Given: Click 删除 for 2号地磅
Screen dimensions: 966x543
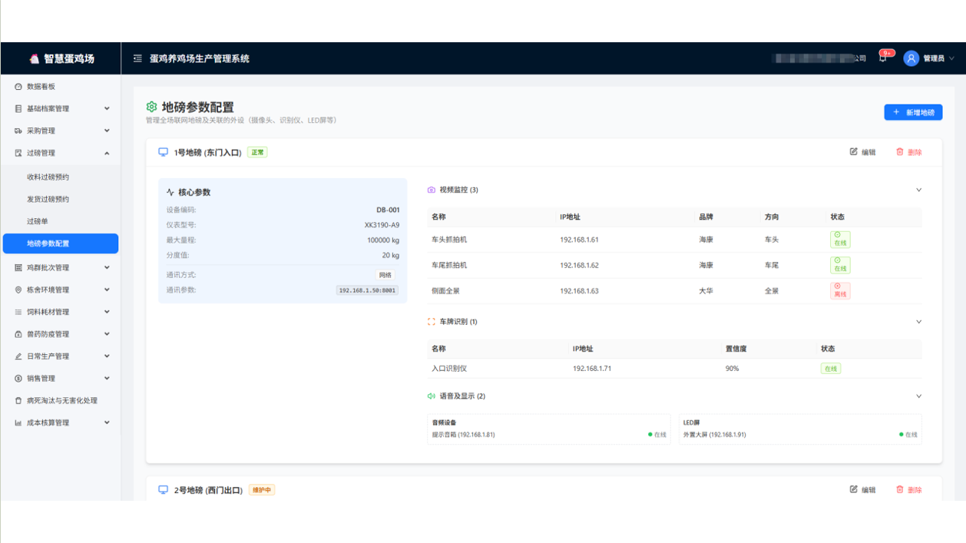Looking at the screenshot, I should (909, 490).
